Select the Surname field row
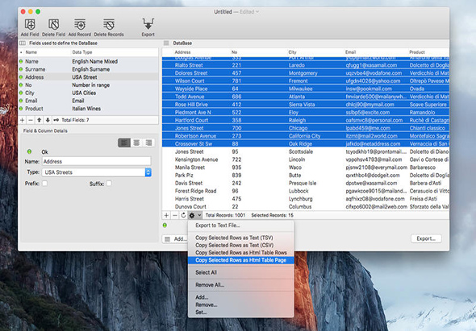 pyautogui.click(x=88, y=69)
